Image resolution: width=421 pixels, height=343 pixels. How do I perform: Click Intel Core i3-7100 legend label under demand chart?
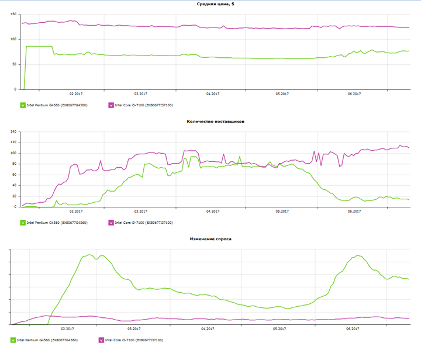pos(134,340)
